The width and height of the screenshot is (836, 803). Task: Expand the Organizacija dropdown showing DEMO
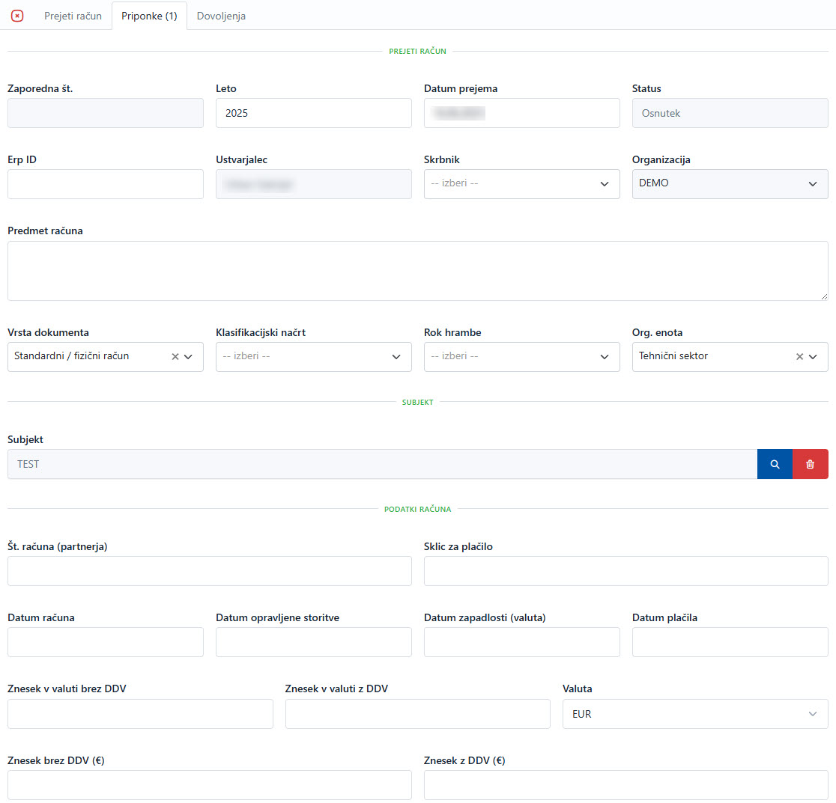730,184
